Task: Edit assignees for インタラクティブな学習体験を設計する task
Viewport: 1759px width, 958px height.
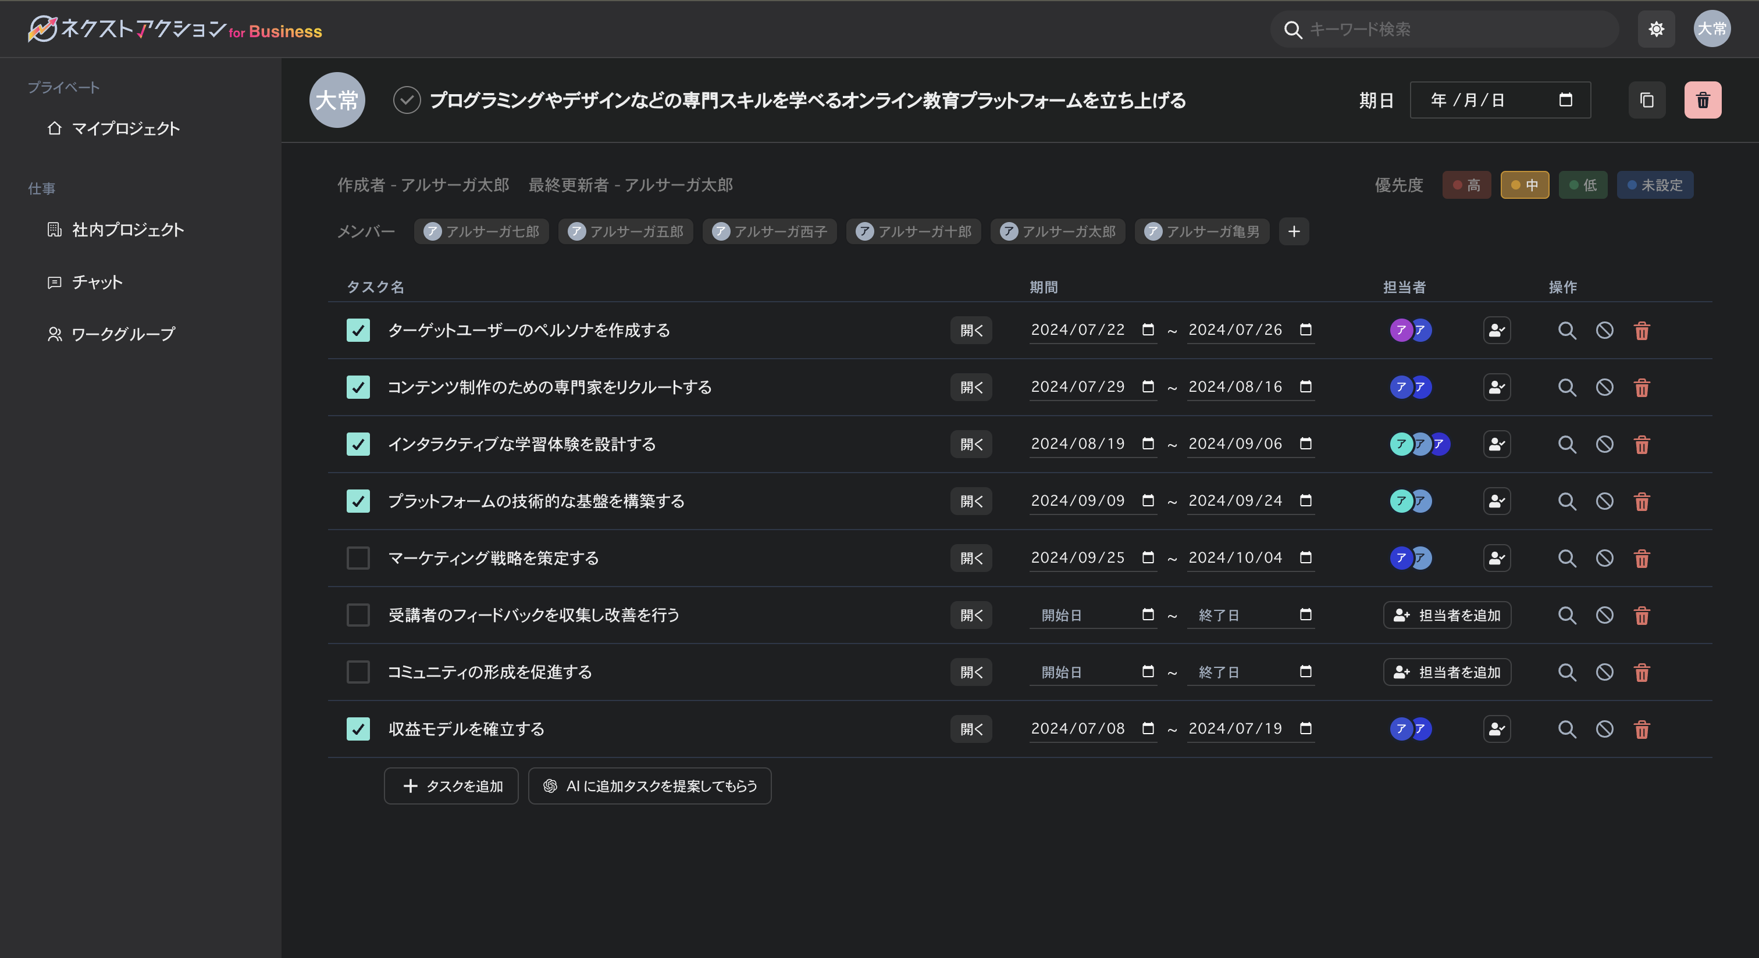Action: click(1497, 444)
